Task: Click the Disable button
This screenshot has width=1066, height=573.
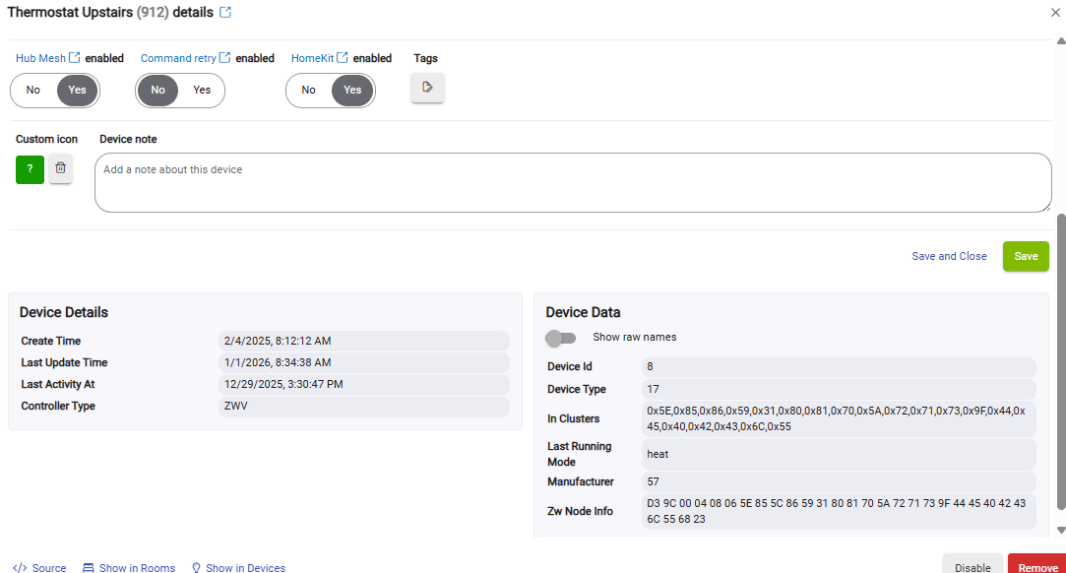Action: tap(972, 566)
